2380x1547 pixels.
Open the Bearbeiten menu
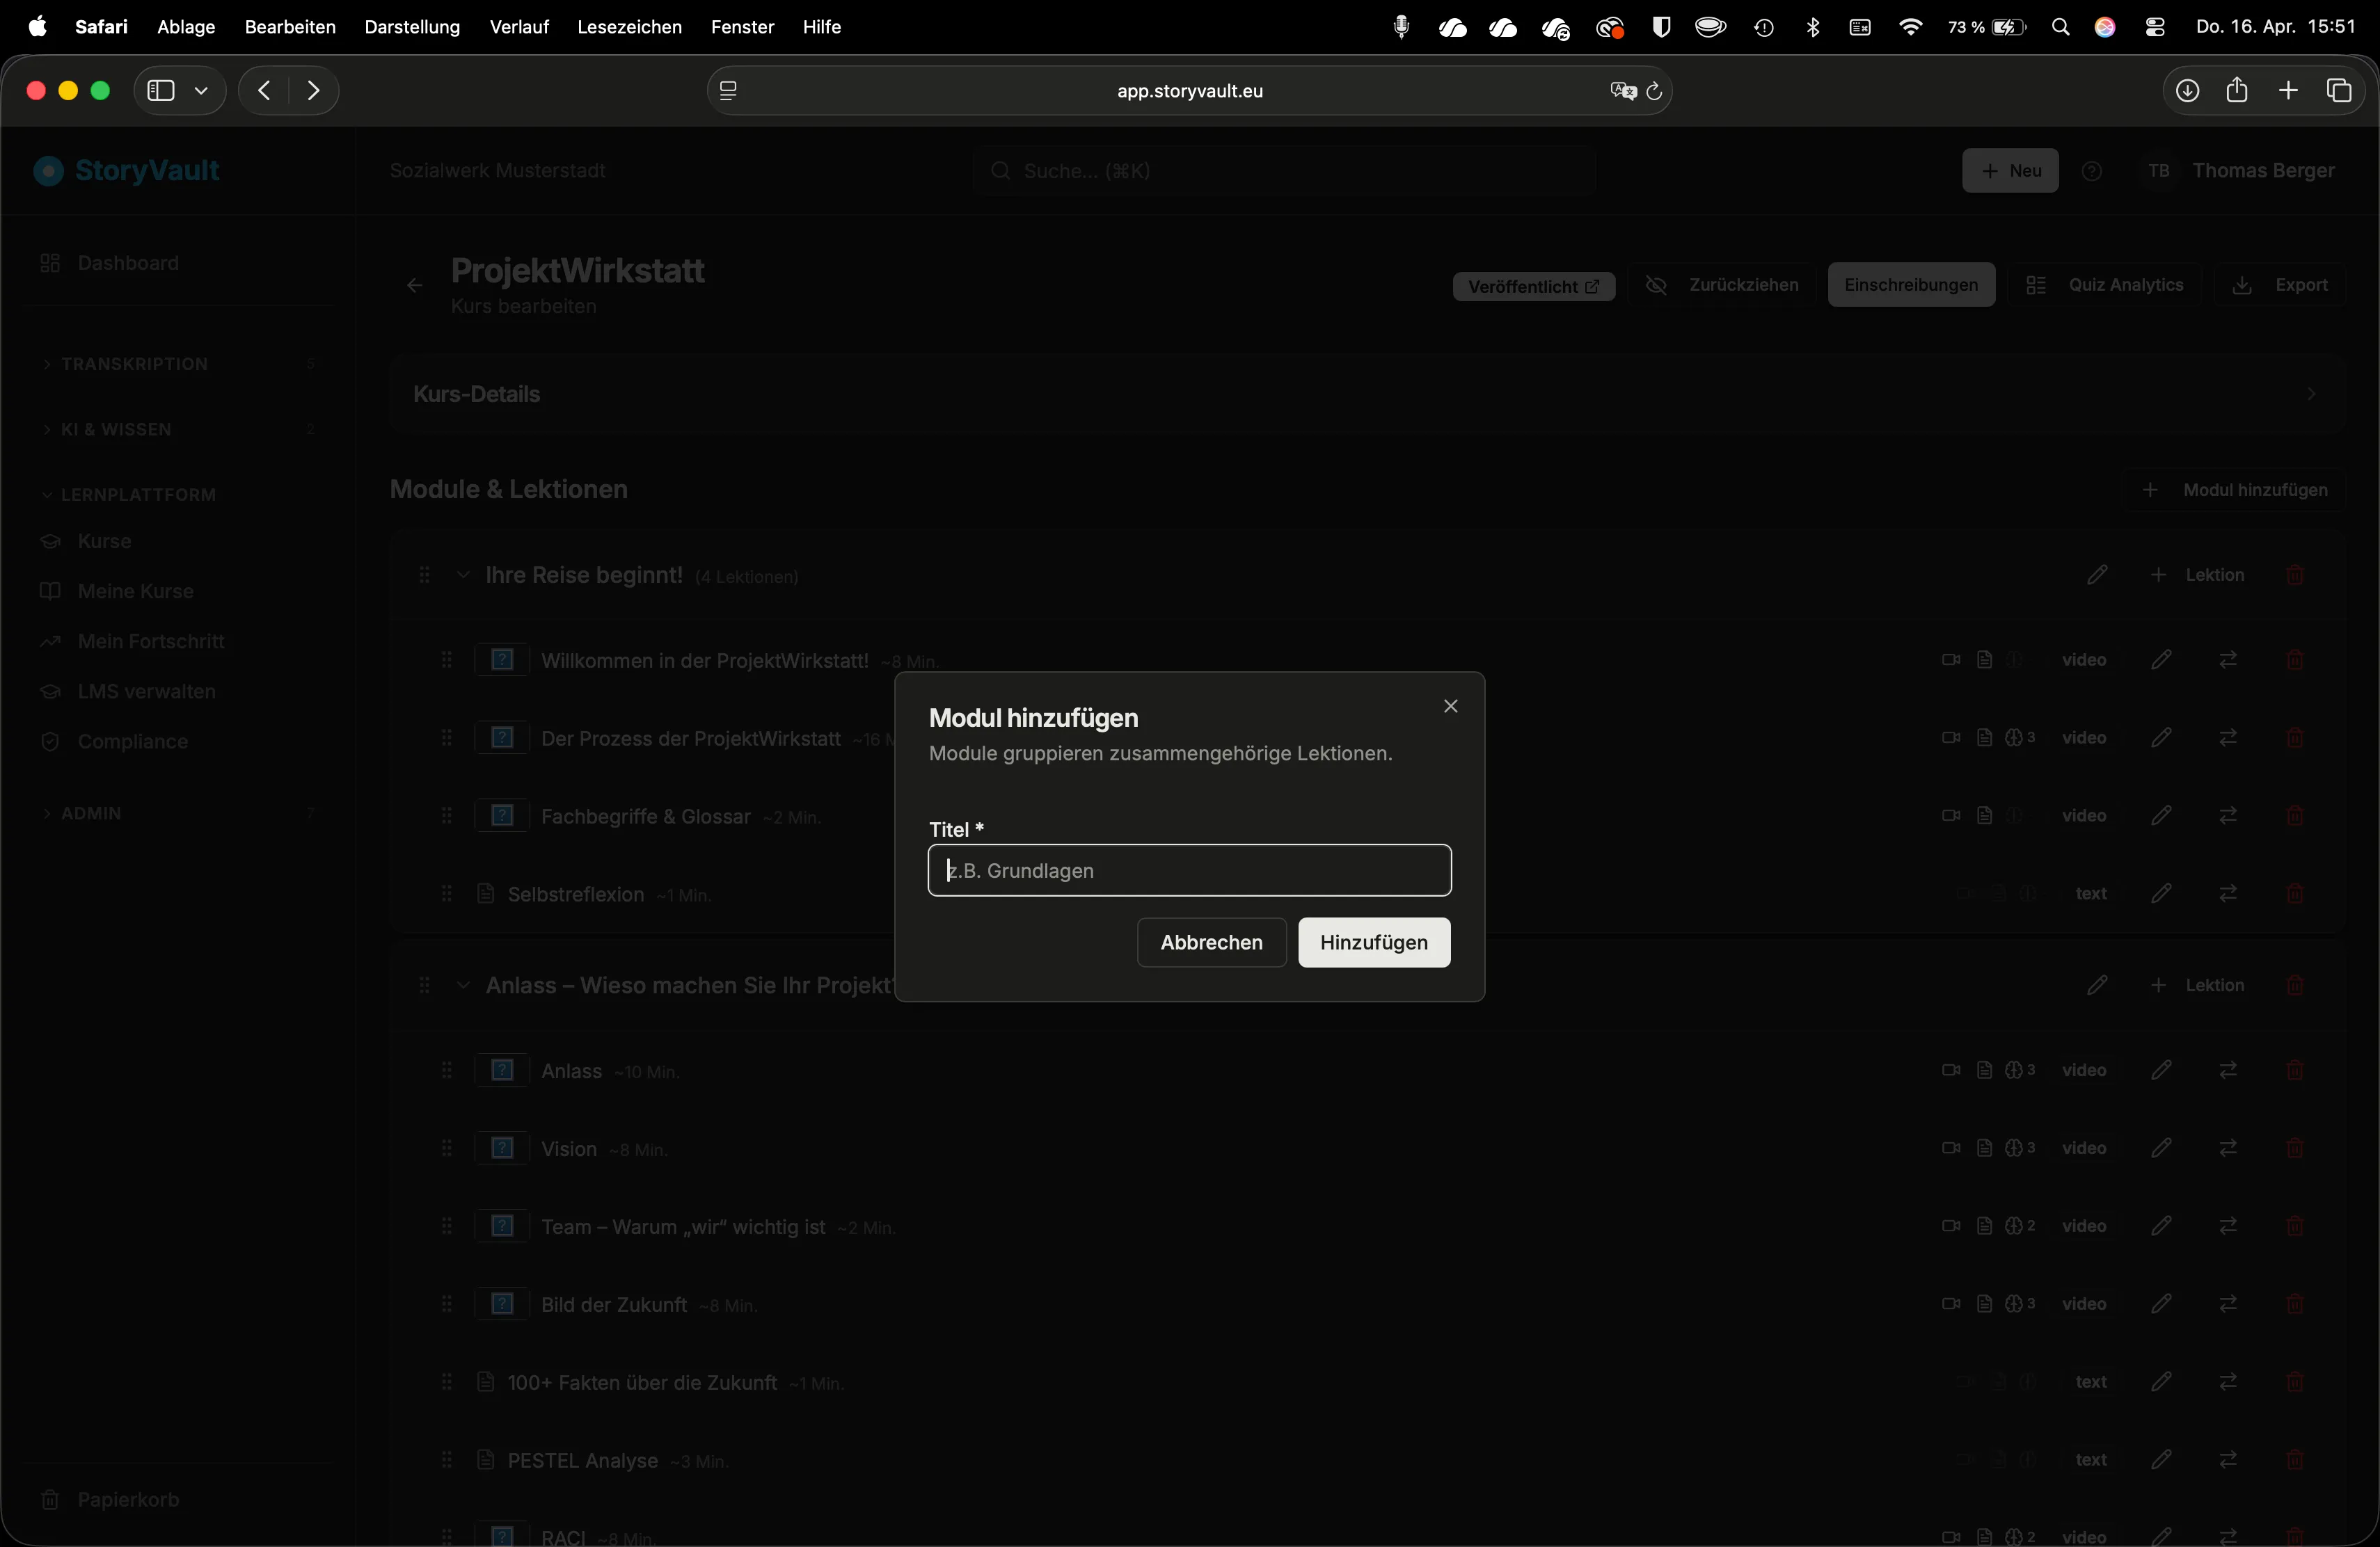pyautogui.click(x=290, y=27)
